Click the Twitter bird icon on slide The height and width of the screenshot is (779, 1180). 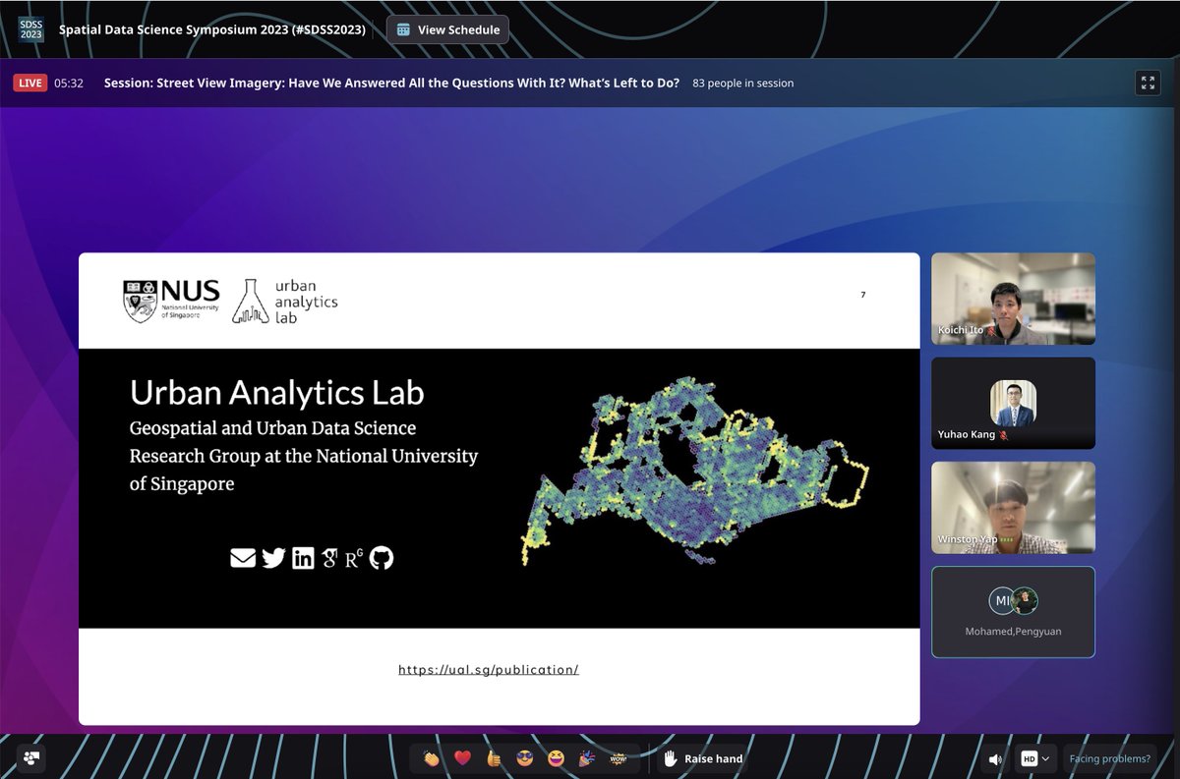click(273, 558)
